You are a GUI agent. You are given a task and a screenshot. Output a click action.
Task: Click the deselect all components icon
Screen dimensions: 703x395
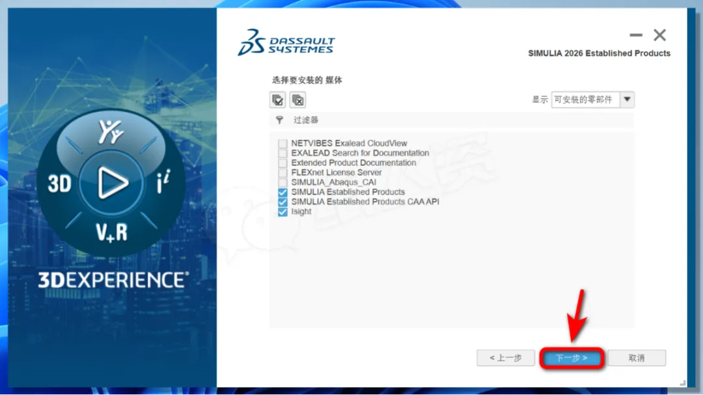(297, 100)
